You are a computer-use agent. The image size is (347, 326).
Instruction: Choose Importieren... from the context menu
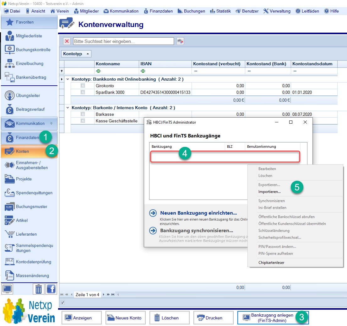click(x=269, y=192)
